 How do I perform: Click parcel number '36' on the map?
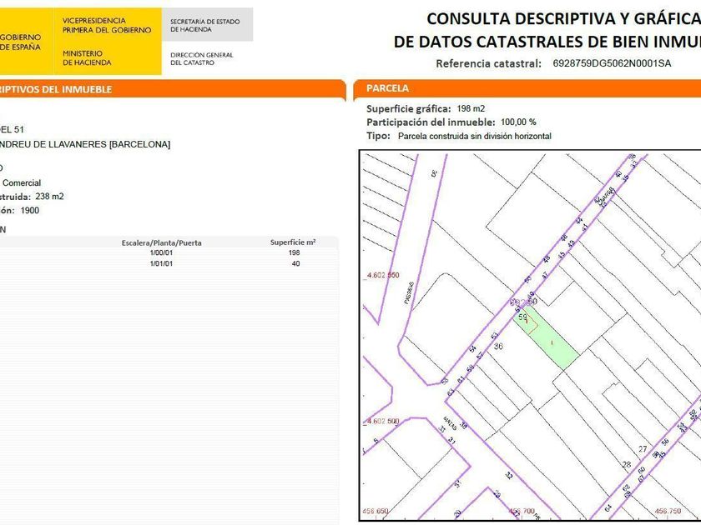click(498, 346)
